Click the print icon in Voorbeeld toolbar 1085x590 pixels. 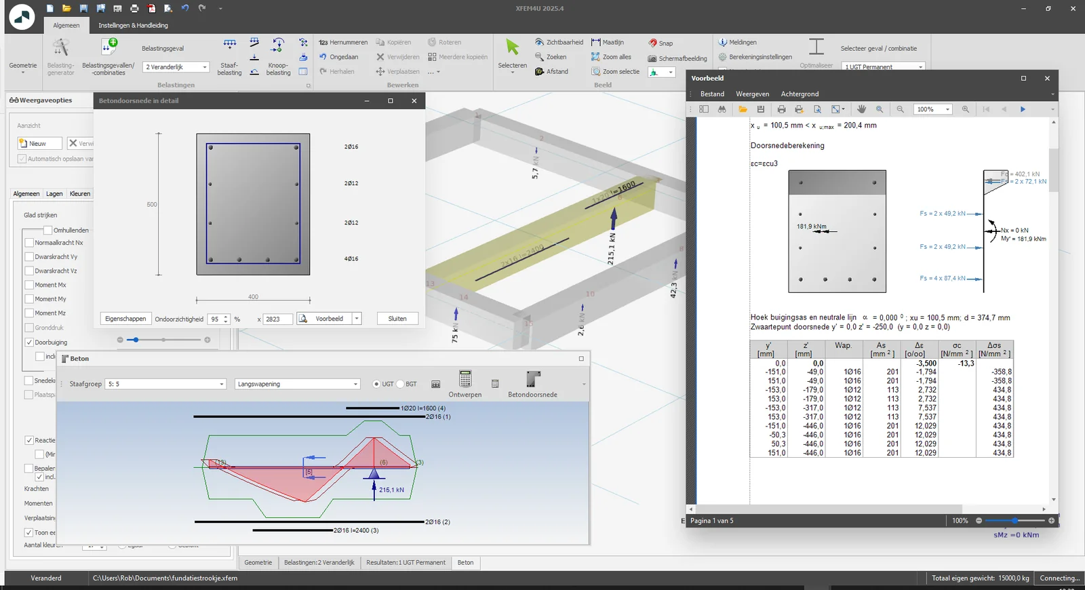click(781, 109)
